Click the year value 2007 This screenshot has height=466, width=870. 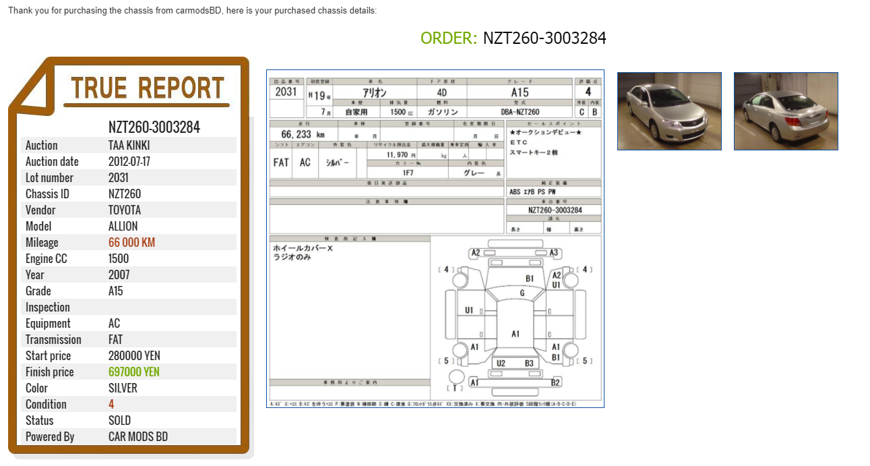[119, 275]
